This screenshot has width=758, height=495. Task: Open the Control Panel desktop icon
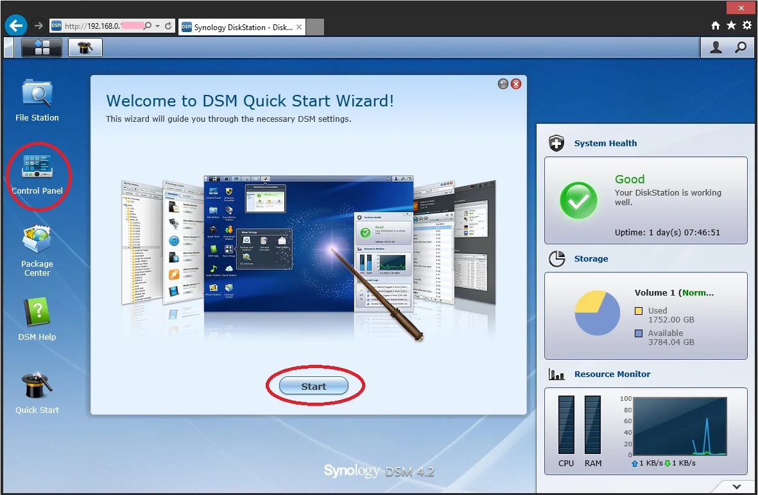37,174
